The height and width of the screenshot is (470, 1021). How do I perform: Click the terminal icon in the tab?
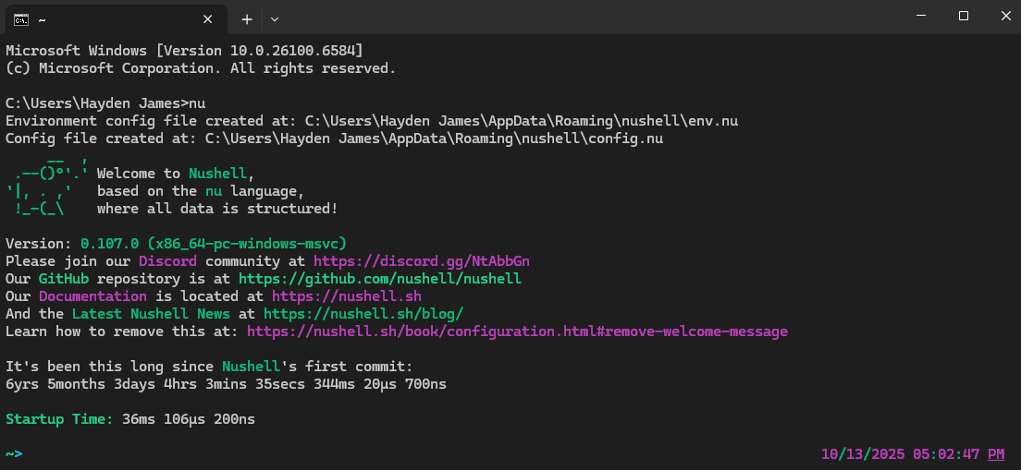[20, 18]
